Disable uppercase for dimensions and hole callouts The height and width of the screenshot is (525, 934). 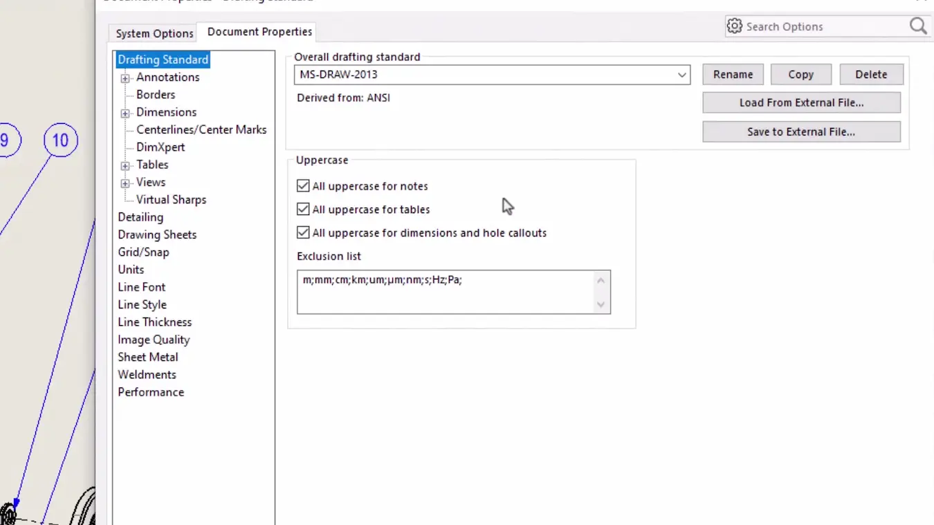(x=303, y=233)
